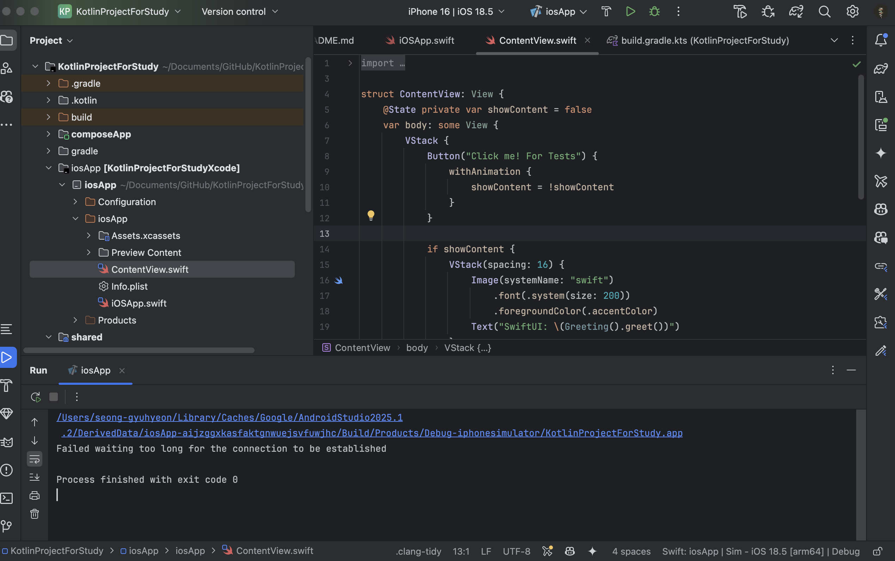Open the DerivedData app path link in console
Screen dimensions: 895x561
[371, 433]
